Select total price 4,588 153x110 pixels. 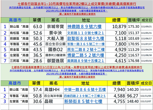click(x=119, y=96)
